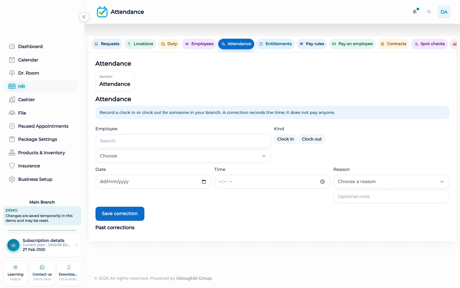
Task: Click the Attendance logo checkmark icon
Action: pos(102,12)
